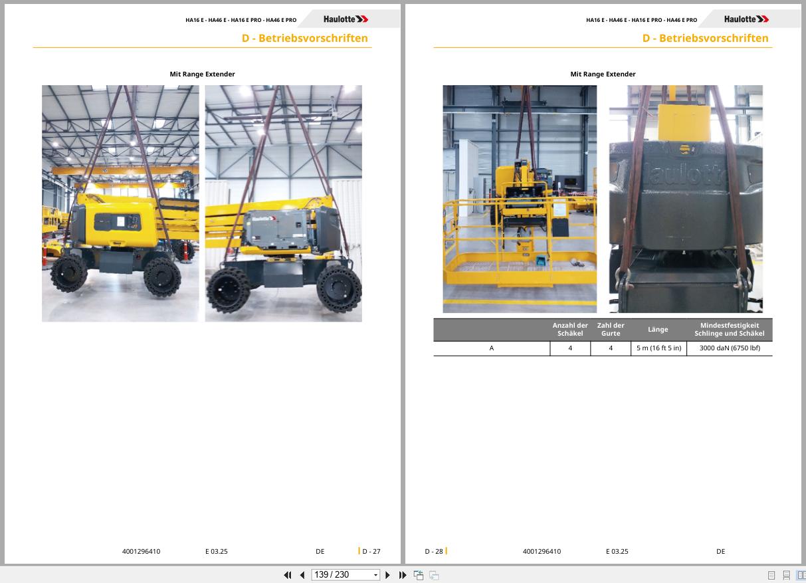Click the Haulotte logo on the left page
This screenshot has height=583, width=806.
point(346,19)
